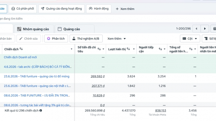
Task: Open Số tiền đã chi tiêu column caret
Action: [103, 49]
